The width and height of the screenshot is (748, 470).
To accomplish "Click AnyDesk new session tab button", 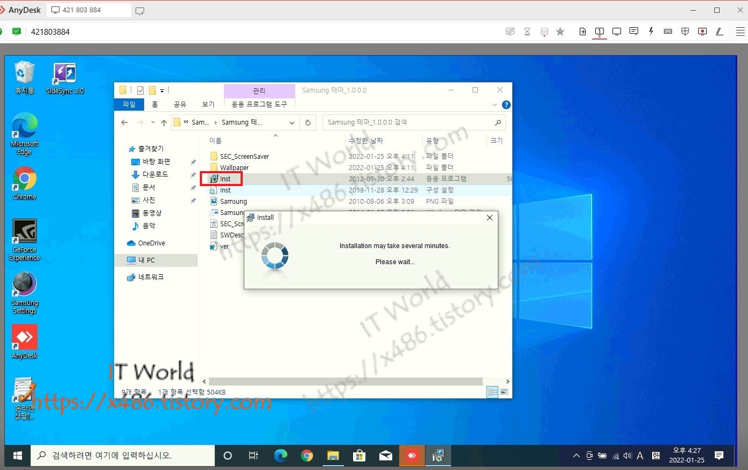I will (140, 11).
